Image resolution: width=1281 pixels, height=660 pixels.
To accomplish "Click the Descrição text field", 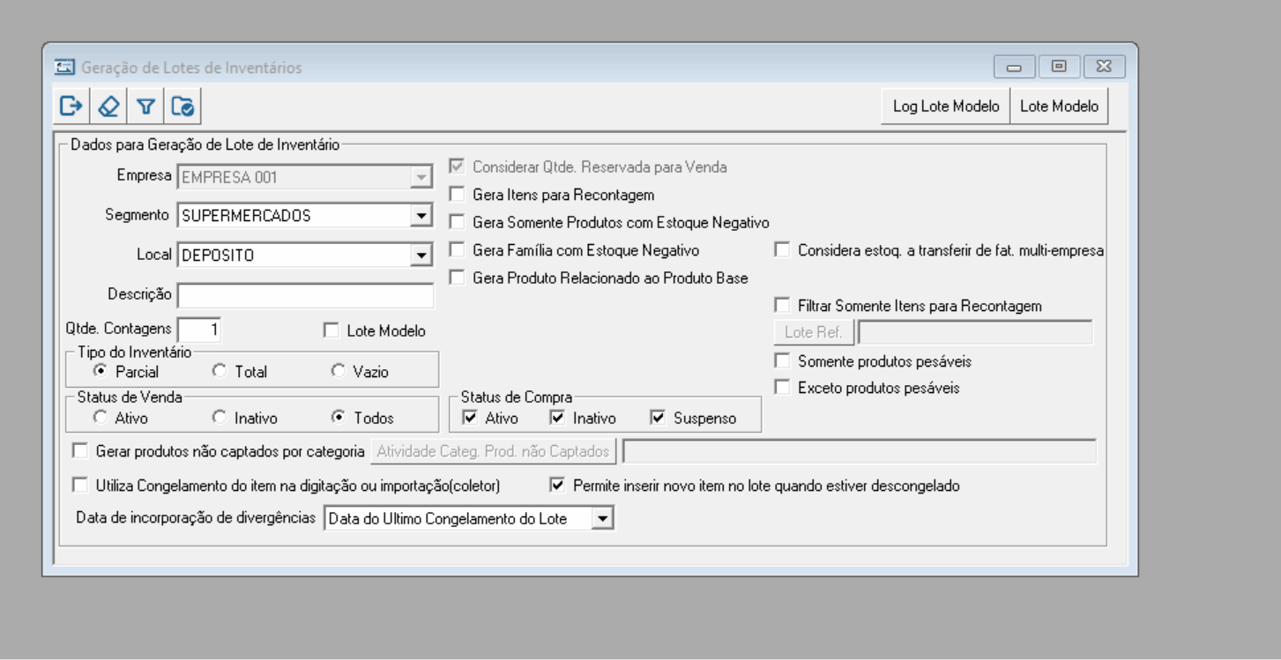I will pyautogui.click(x=305, y=295).
